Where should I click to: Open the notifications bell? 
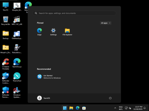pyautogui.click(x=145, y=108)
